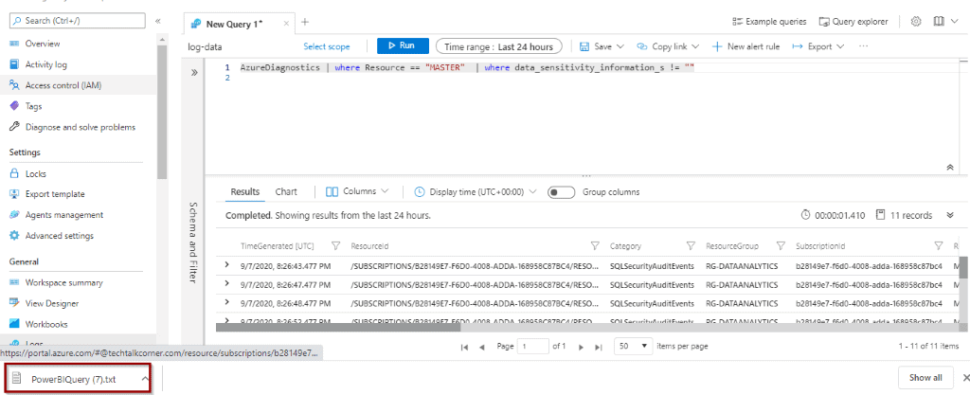Open the Export dropdown
Viewport: 970px width, 395px height.
pyautogui.click(x=817, y=46)
